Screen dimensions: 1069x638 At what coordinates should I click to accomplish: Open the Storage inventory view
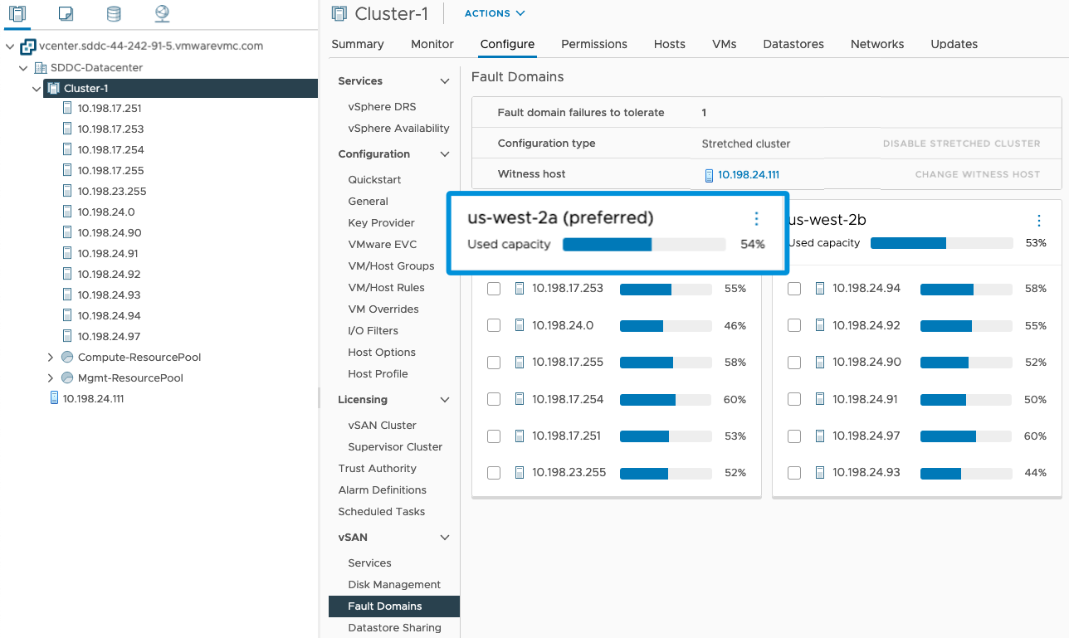[x=114, y=13]
